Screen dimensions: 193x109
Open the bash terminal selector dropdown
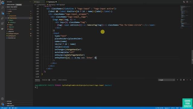pyautogui.click(x=166, y=80)
